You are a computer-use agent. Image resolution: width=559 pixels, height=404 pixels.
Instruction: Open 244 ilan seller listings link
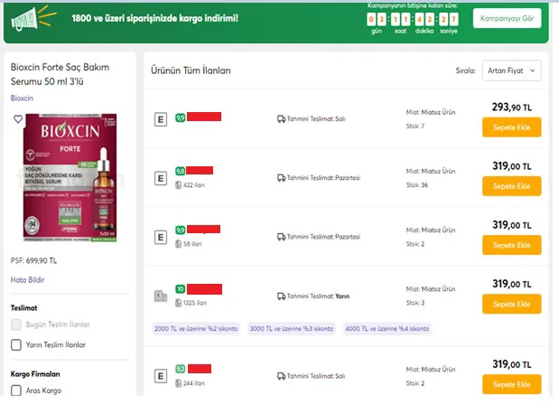[193, 383]
